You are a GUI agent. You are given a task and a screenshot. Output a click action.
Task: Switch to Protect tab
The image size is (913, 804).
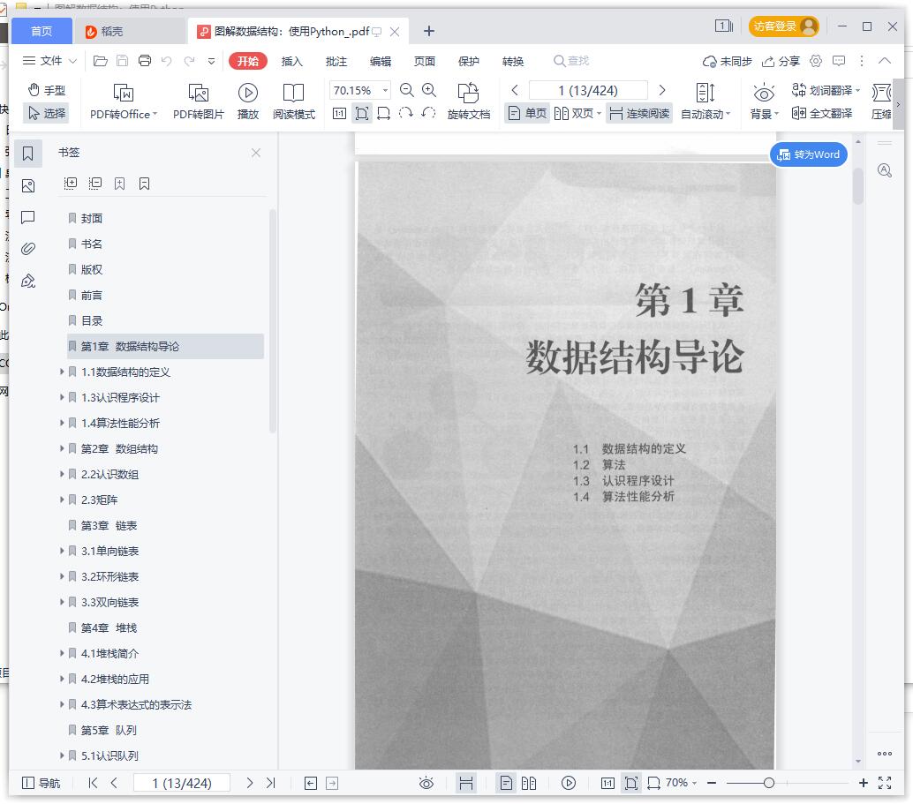[469, 61]
